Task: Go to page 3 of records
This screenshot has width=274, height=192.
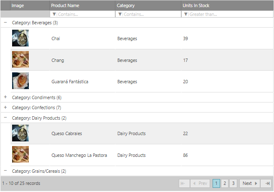Action: pyautogui.click(x=233, y=183)
